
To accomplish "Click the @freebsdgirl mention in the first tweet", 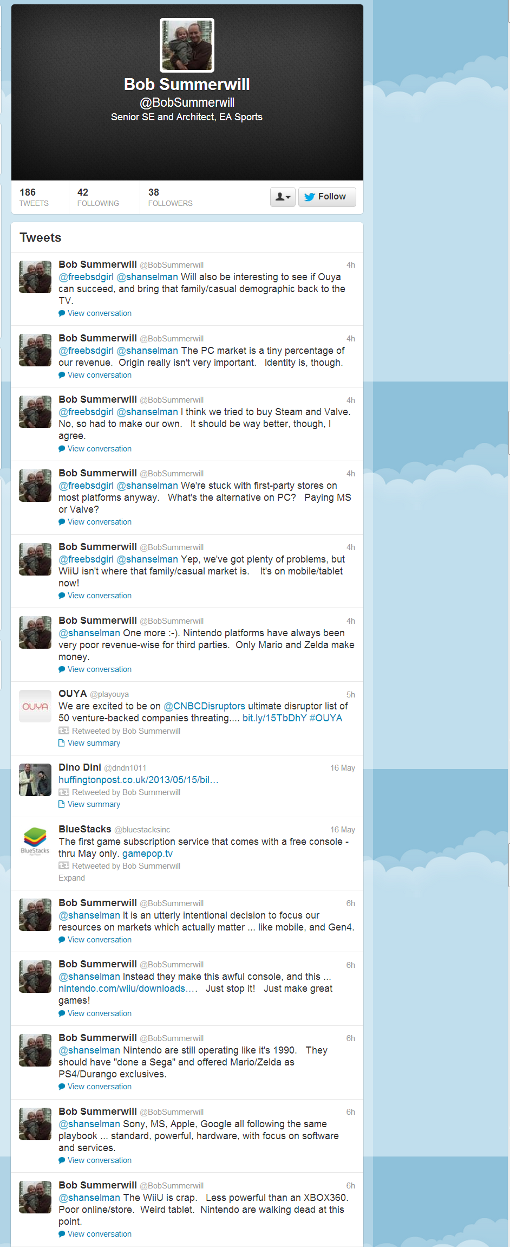I will (x=86, y=277).
